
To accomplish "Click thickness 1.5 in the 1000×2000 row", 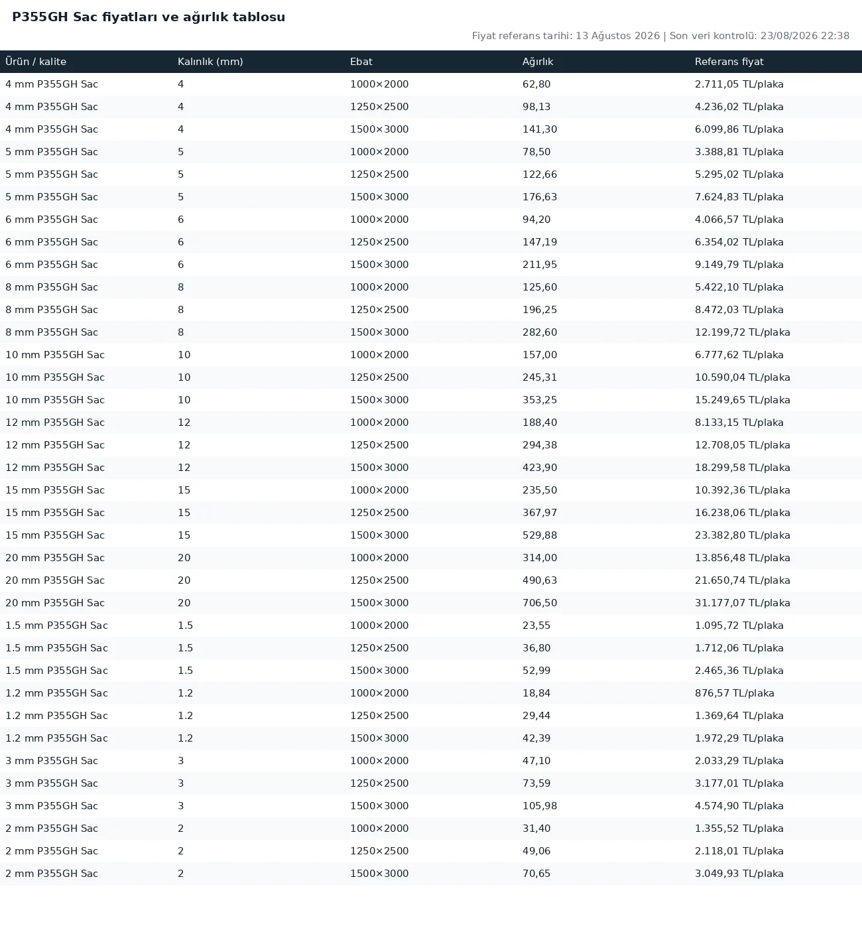I will [x=186, y=626].
